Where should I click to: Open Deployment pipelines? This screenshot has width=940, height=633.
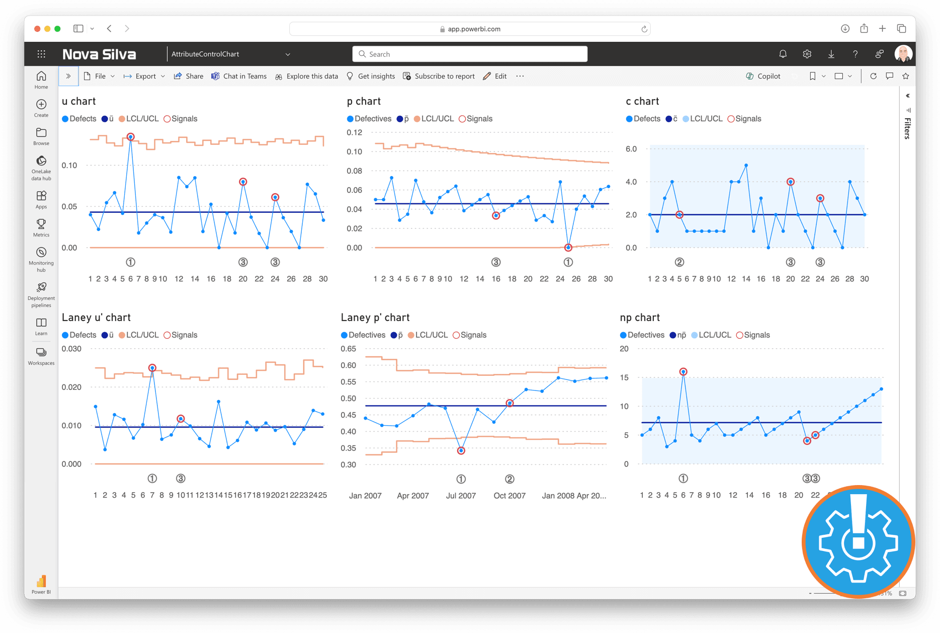pyautogui.click(x=41, y=295)
